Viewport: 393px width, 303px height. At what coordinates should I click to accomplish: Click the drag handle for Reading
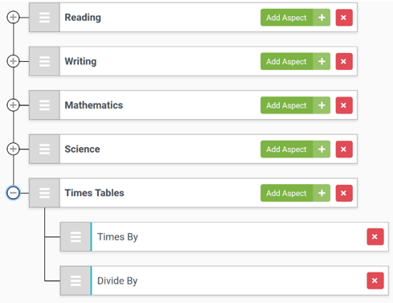44,18
